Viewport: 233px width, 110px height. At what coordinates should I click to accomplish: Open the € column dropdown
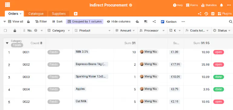tap(180, 31)
